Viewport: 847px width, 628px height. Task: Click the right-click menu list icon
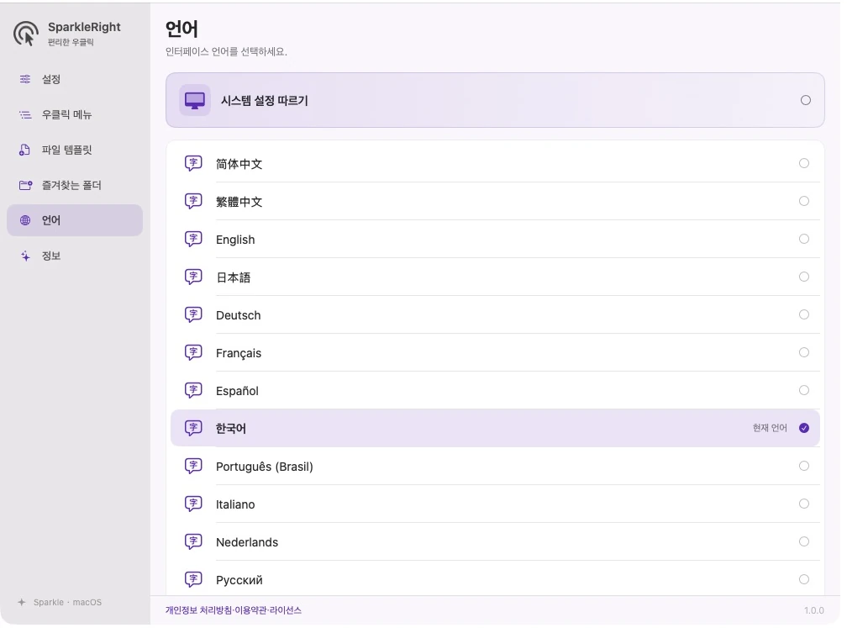[25, 114]
